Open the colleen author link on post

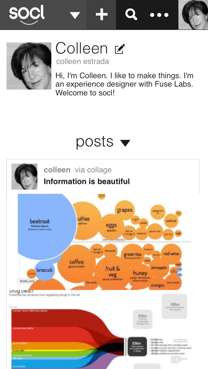coord(57,170)
